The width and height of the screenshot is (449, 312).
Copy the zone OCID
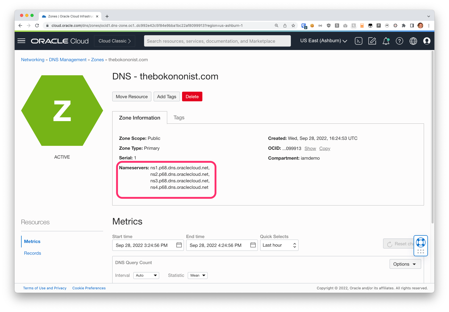click(325, 148)
